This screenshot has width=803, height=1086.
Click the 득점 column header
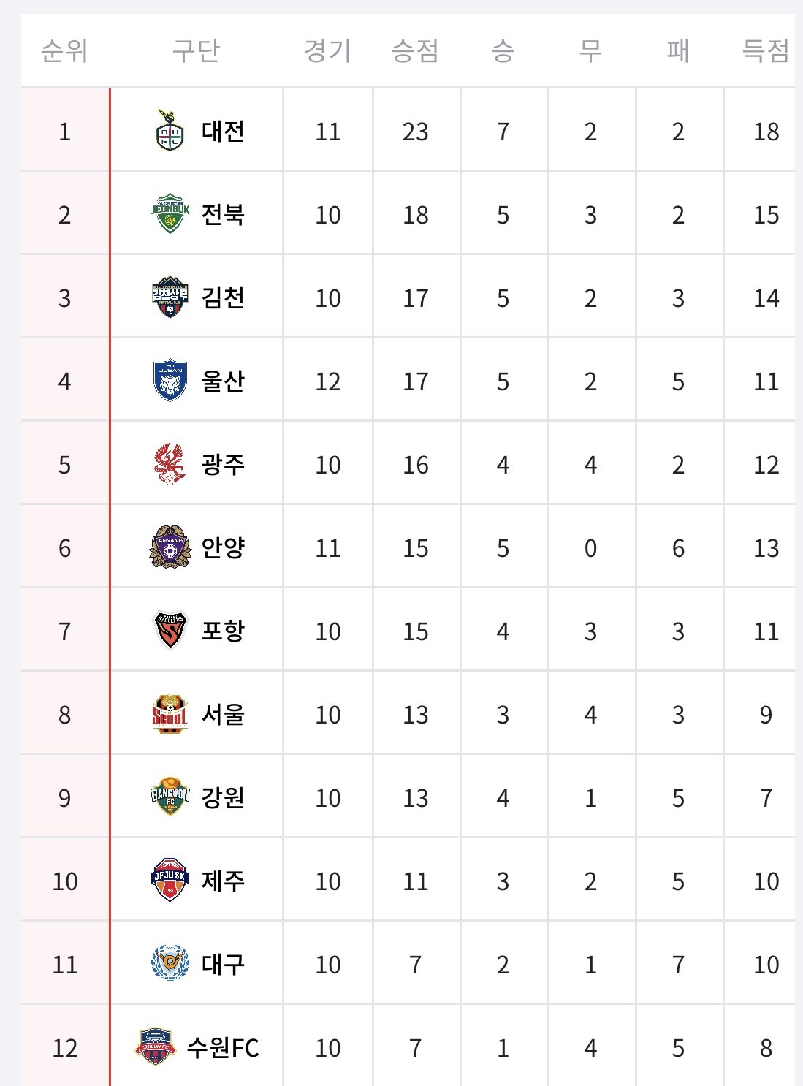pos(765,51)
